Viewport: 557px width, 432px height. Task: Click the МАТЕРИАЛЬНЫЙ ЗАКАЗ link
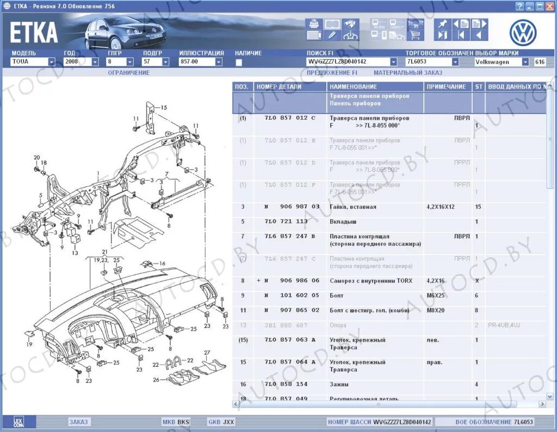408,73
